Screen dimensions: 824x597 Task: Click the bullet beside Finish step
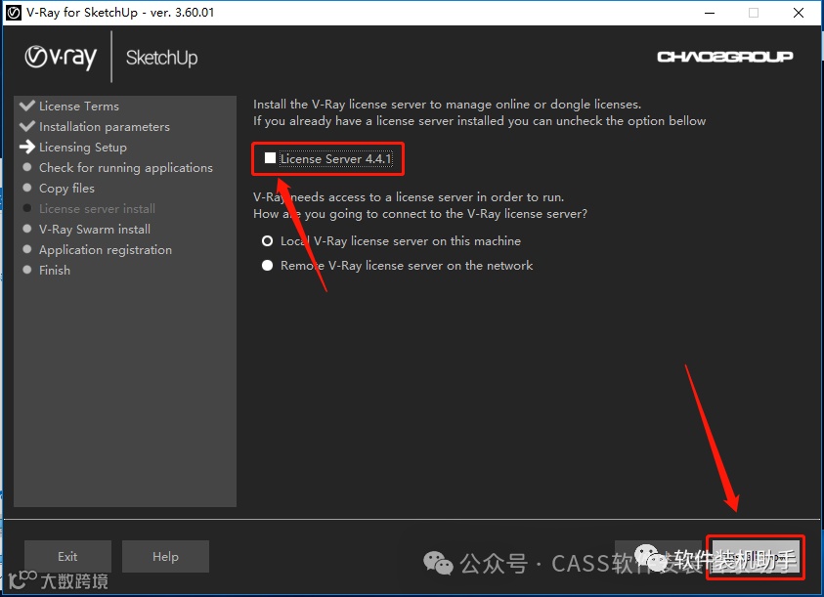pos(27,270)
